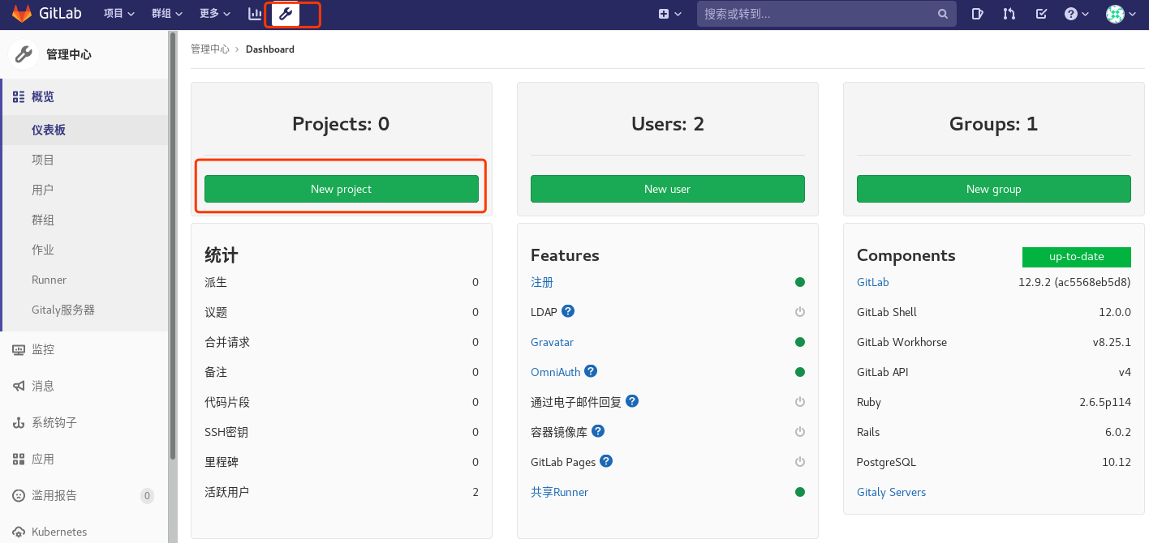1149x543 pixels.
Task: Select the 监控 monitoring sidebar icon
Action: [x=17, y=349]
